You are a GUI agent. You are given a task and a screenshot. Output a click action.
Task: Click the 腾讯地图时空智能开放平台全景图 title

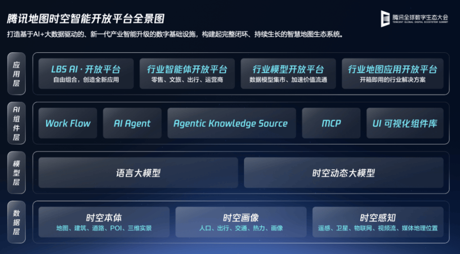point(86,19)
